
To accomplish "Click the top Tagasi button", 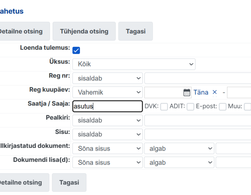I will point(136,31).
